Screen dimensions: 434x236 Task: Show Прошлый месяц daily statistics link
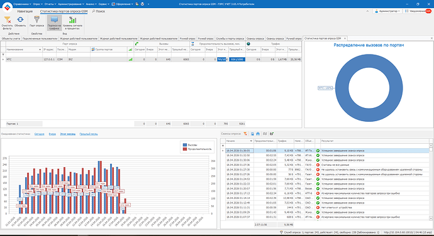point(89,134)
